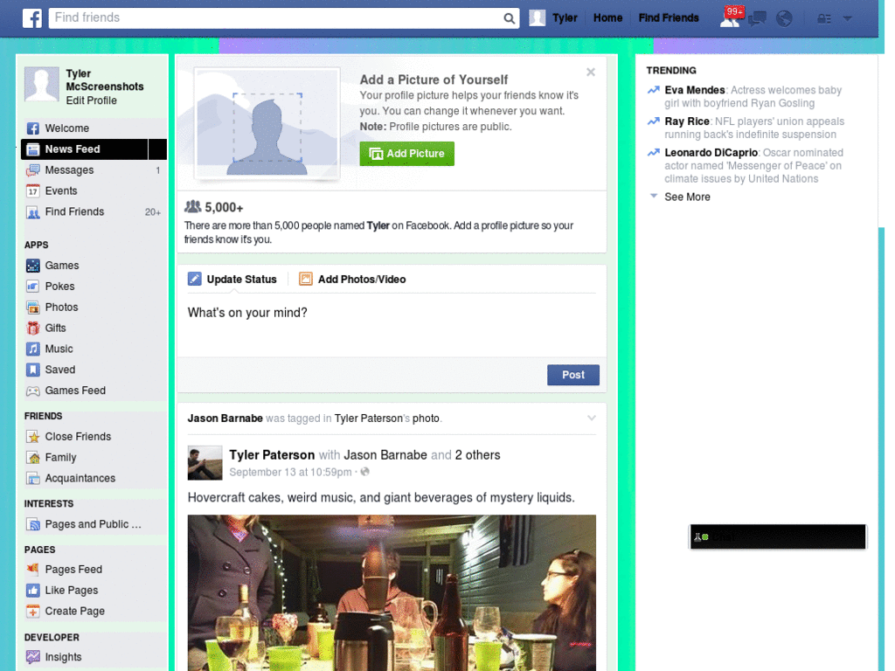Open the Eva Mendes trending topic

pyautogui.click(x=695, y=90)
